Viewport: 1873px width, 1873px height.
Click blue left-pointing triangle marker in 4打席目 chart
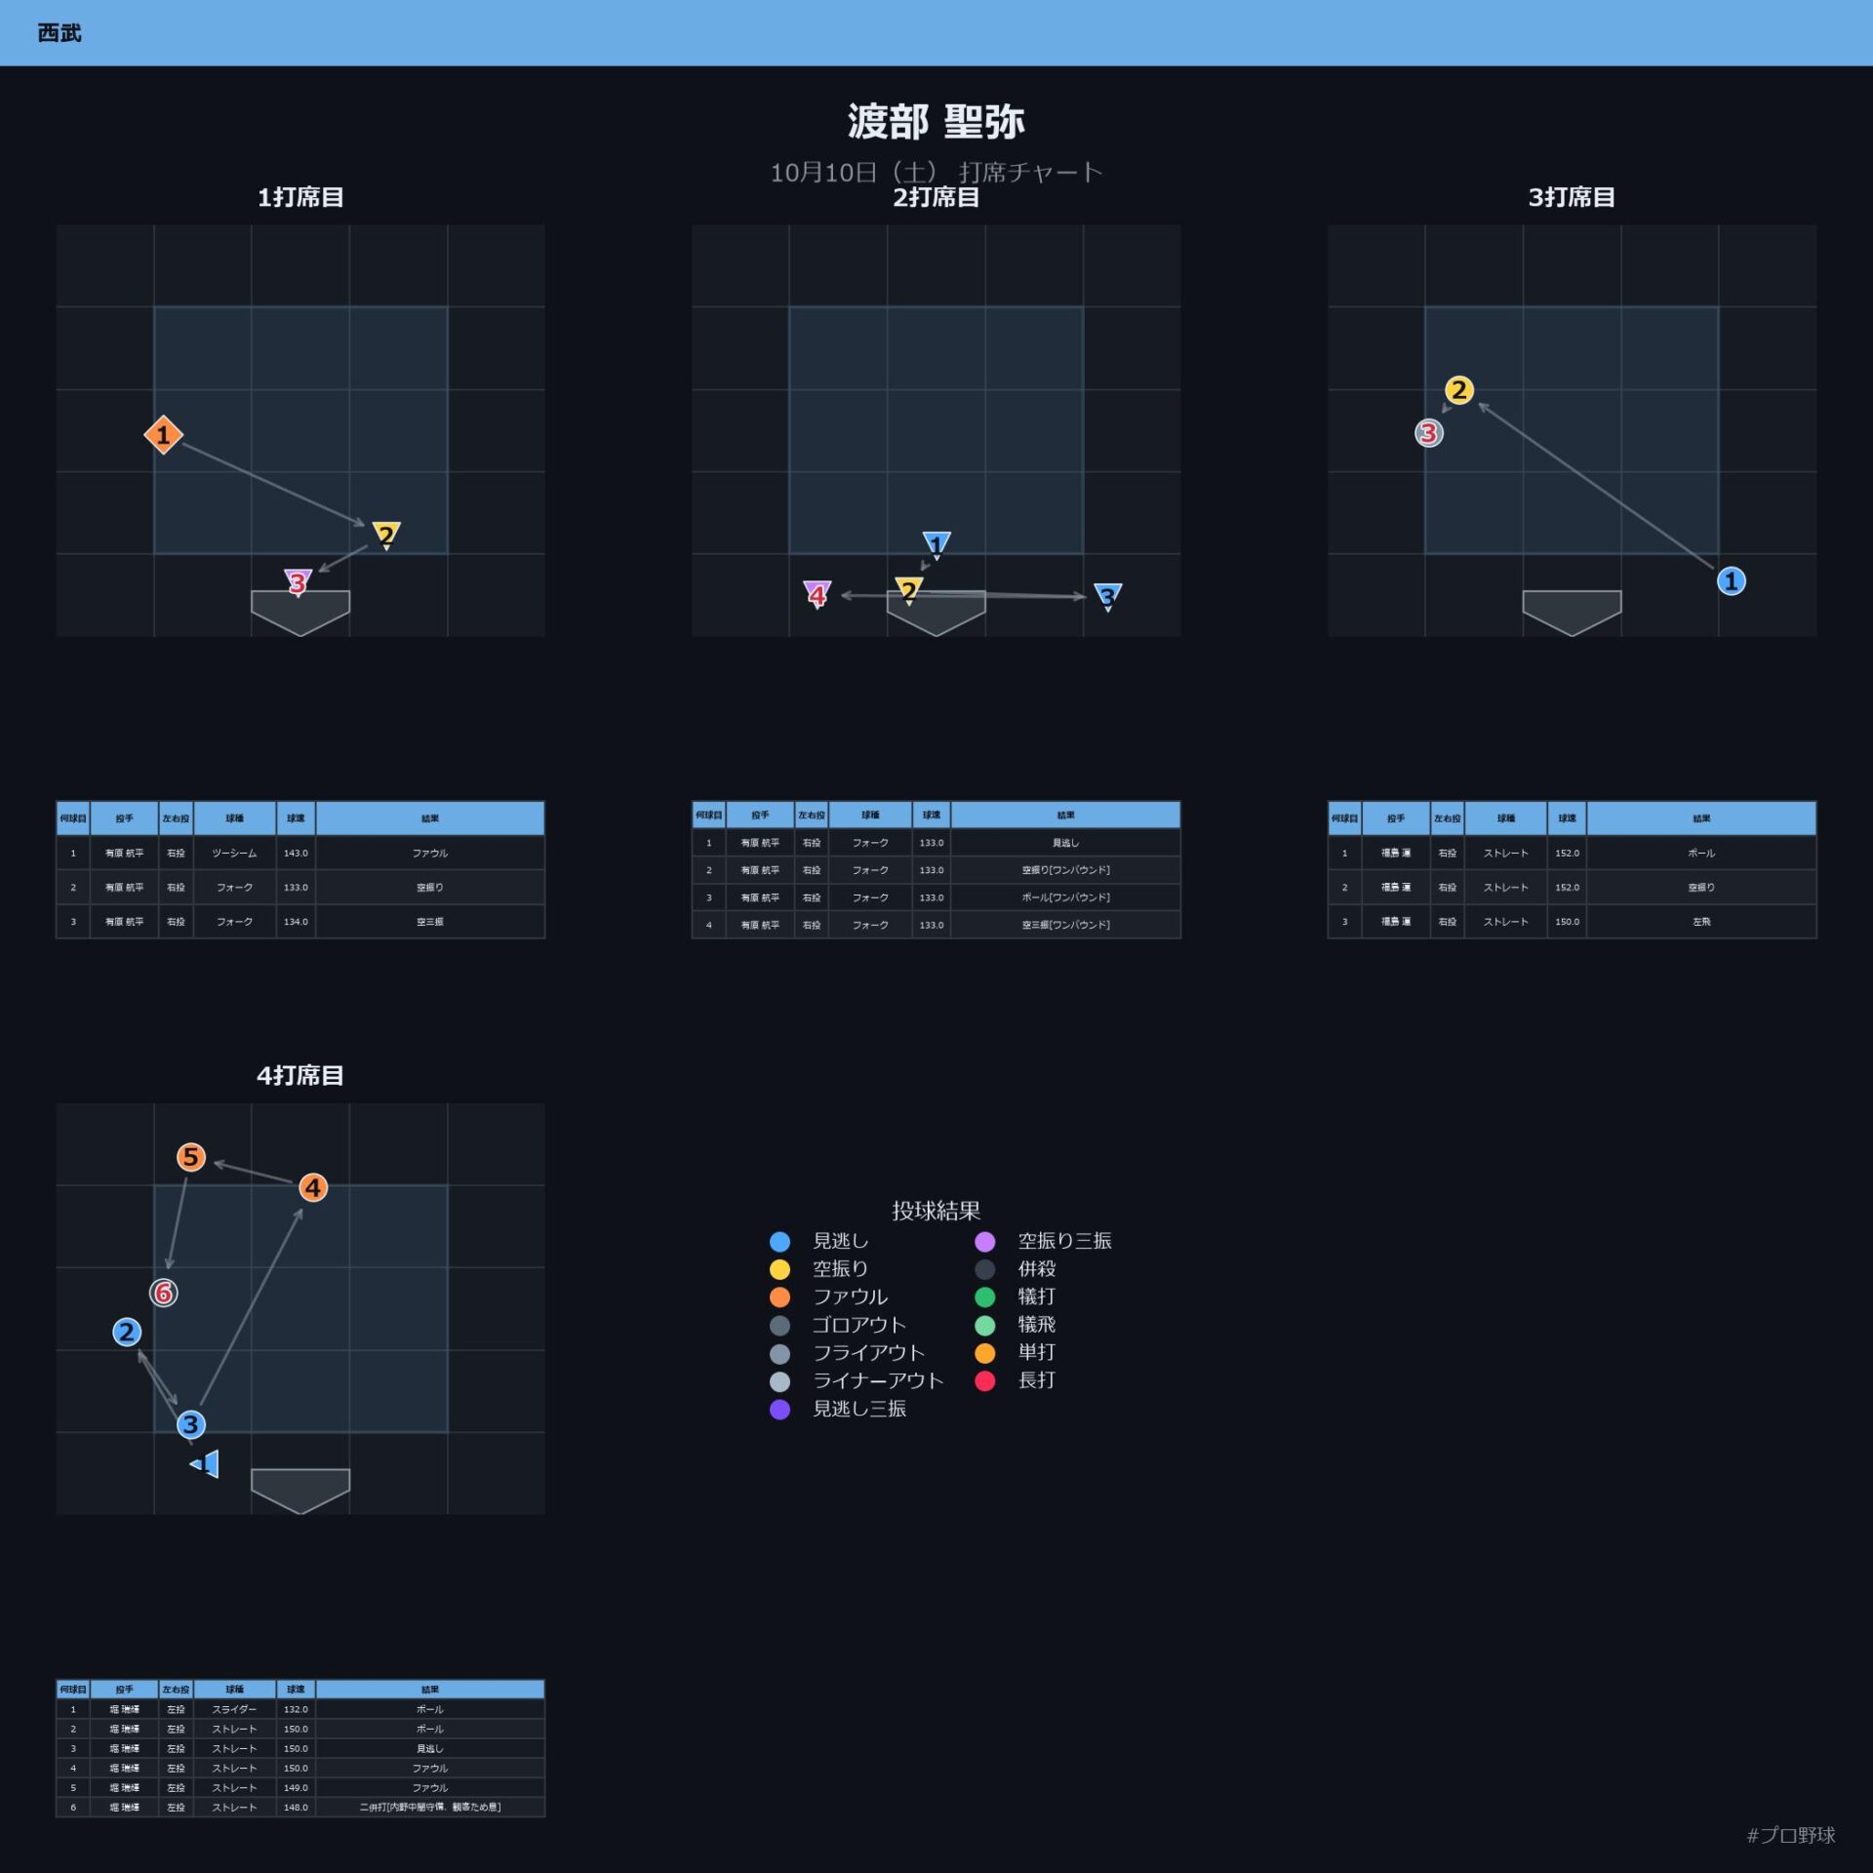click(x=205, y=1463)
